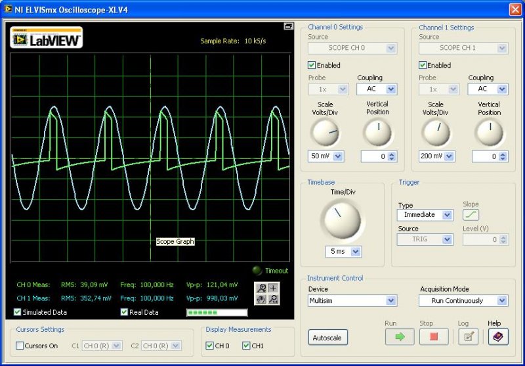525x366 pixels.
Task: Close the oscilloscope window
Action: click(515, 9)
